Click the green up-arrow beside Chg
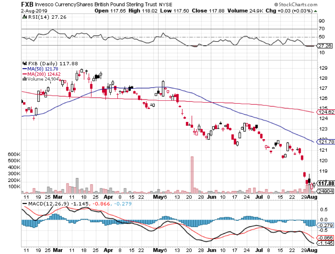Screen dimensions: 335x254 tap(315, 11)
